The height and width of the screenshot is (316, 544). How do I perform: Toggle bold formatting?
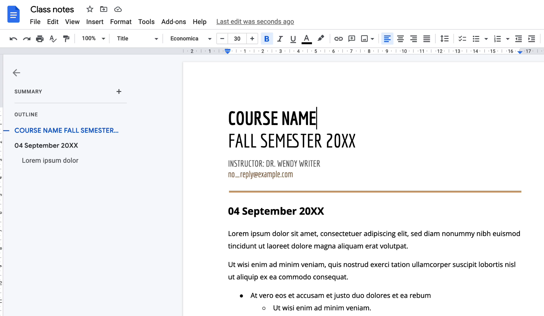(267, 39)
